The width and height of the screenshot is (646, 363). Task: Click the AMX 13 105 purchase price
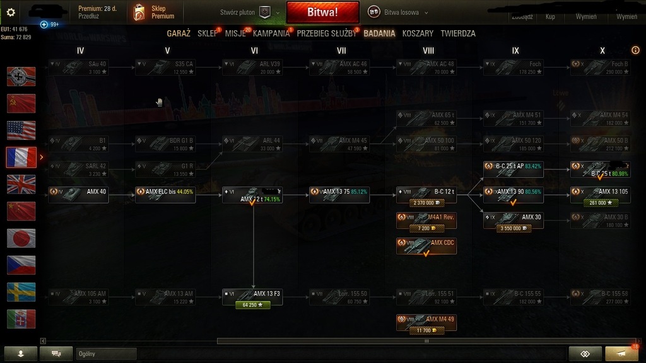pyautogui.click(x=601, y=203)
